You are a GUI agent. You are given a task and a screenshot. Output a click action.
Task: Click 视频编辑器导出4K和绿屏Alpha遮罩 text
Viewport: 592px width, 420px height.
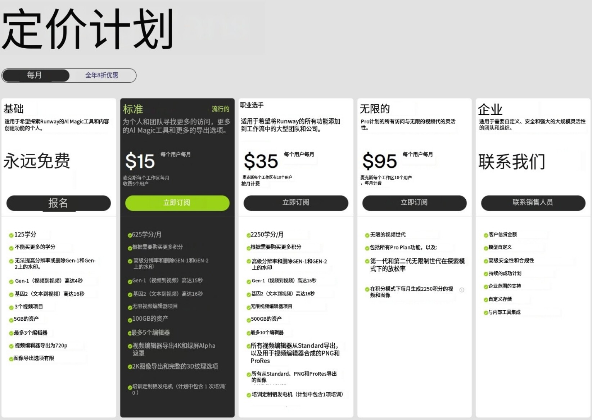click(174, 349)
